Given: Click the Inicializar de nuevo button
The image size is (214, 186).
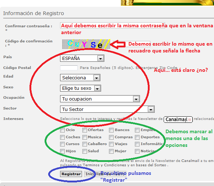Looking at the screenshot, I should click(x=105, y=174).
